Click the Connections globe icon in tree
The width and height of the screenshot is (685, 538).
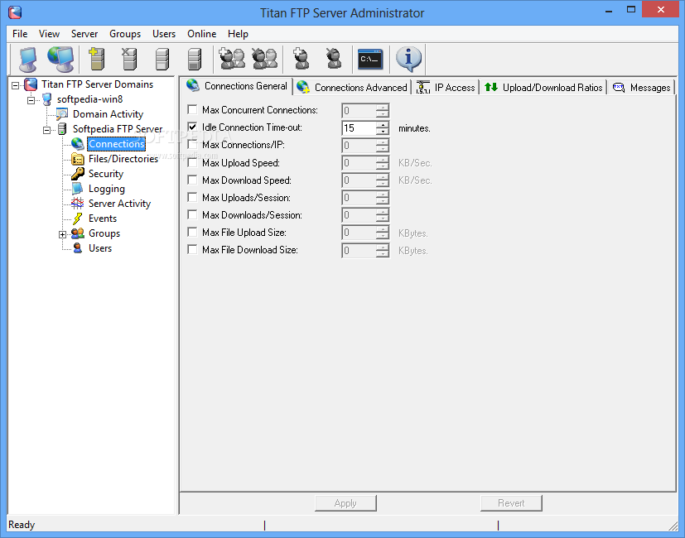pyautogui.click(x=77, y=144)
